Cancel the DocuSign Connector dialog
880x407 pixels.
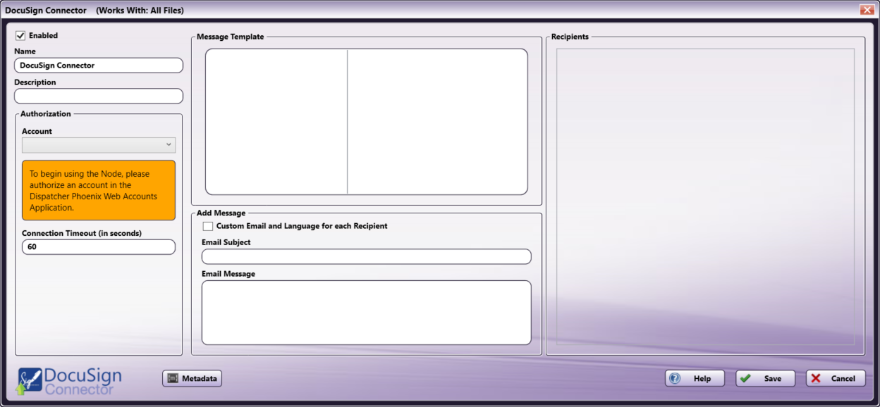836,378
